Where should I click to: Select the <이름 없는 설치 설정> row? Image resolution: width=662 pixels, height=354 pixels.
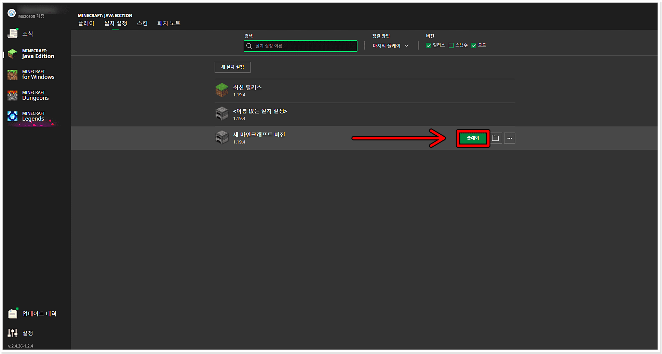coord(365,114)
